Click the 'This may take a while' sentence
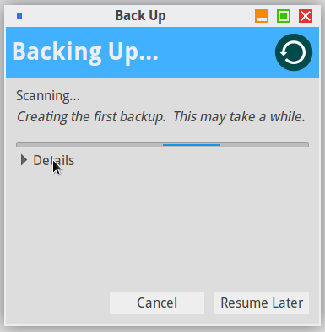Screen dimensions: 325x332 pyautogui.click(x=239, y=117)
